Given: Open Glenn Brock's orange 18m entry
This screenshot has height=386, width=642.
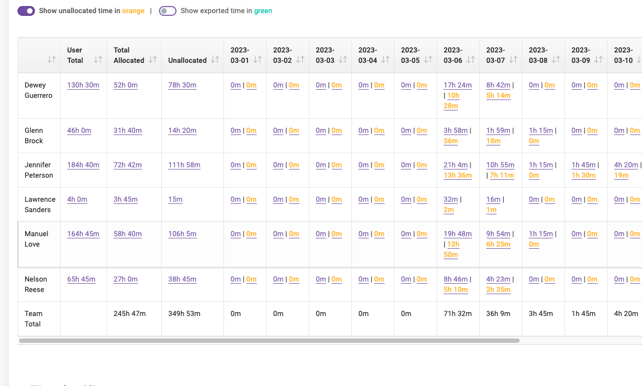Looking at the screenshot, I should coord(493,141).
